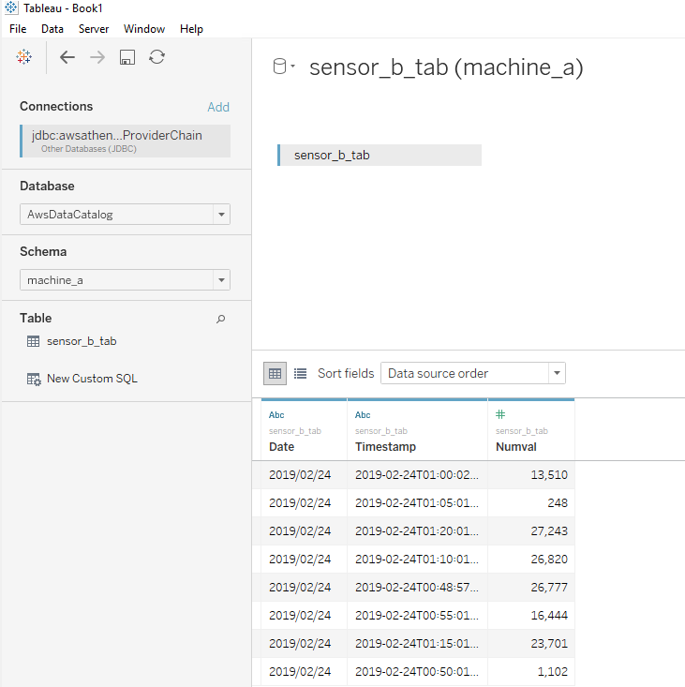Open the data source cylinder icon menu
The height and width of the screenshot is (687, 685).
click(x=283, y=67)
